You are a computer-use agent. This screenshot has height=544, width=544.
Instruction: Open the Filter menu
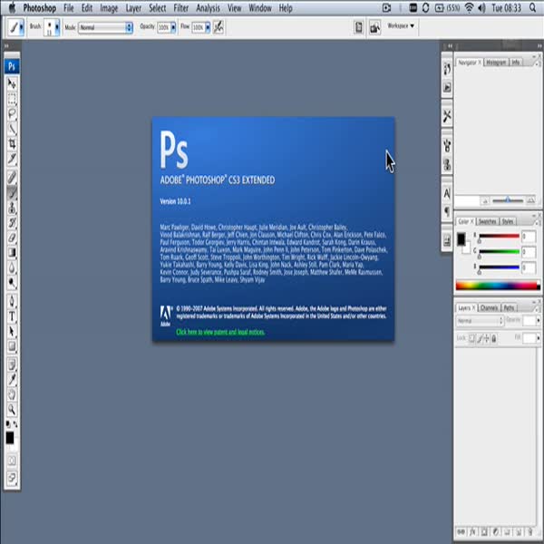point(181,8)
